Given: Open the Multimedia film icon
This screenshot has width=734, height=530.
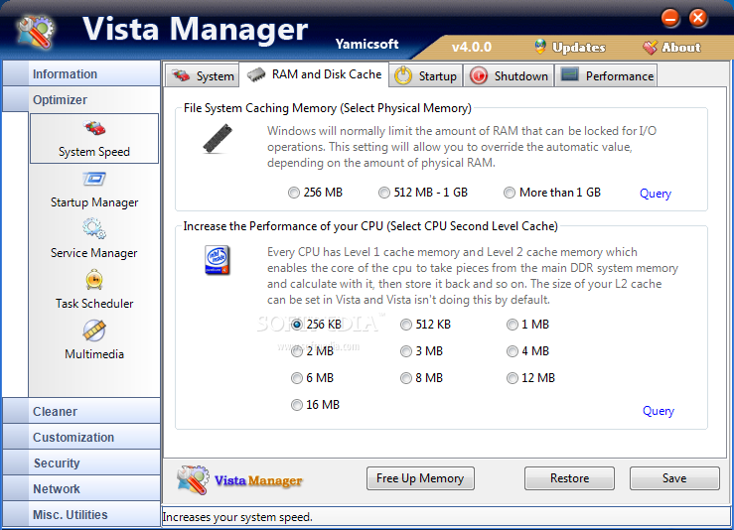Looking at the screenshot, I should (94, 331).
